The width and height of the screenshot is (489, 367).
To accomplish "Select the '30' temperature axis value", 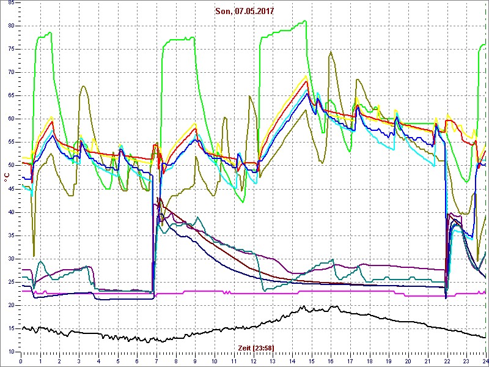I will point(10,259).
